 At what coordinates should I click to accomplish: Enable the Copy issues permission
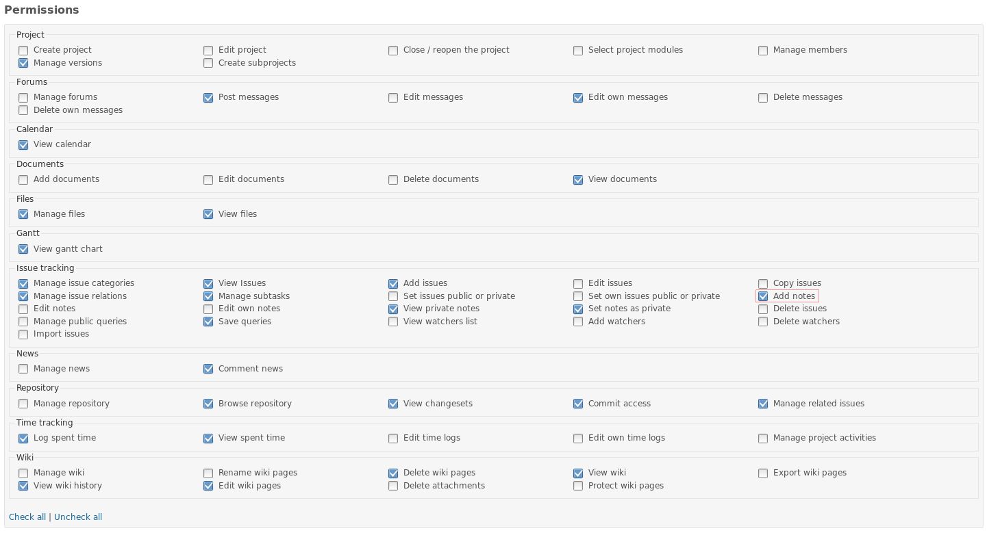pos(763,283)
